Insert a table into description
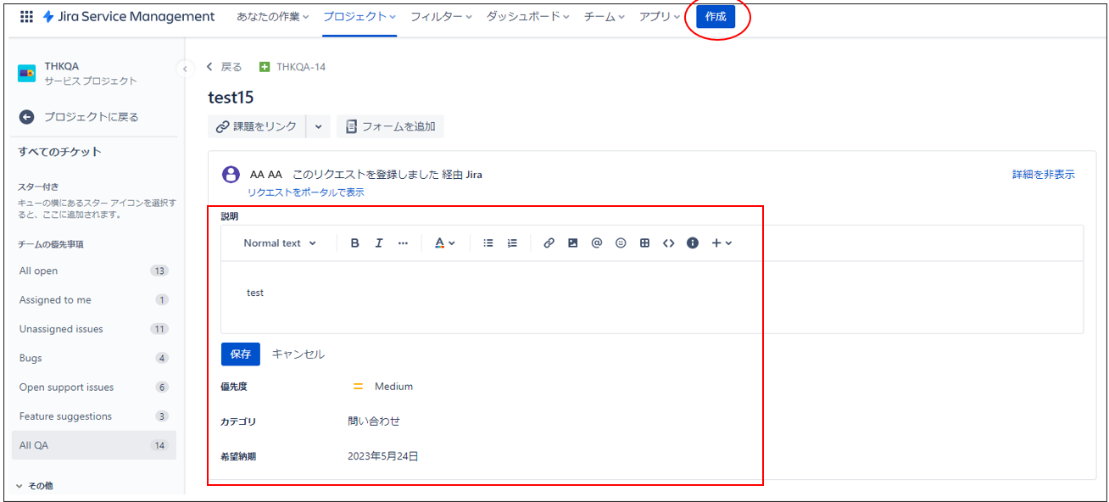This screenshot has width=1109, height=502. click(x=644, y=243)
